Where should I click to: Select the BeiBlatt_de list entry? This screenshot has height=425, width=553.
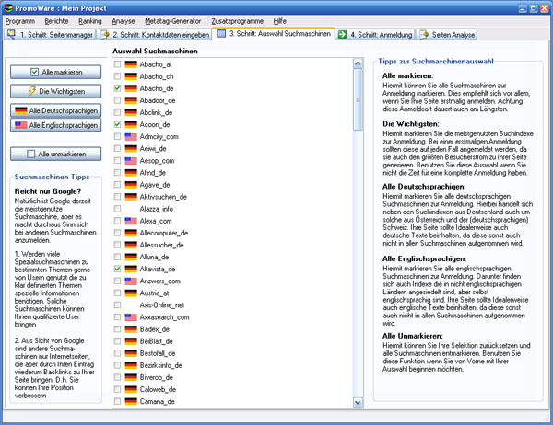(157, 341)
